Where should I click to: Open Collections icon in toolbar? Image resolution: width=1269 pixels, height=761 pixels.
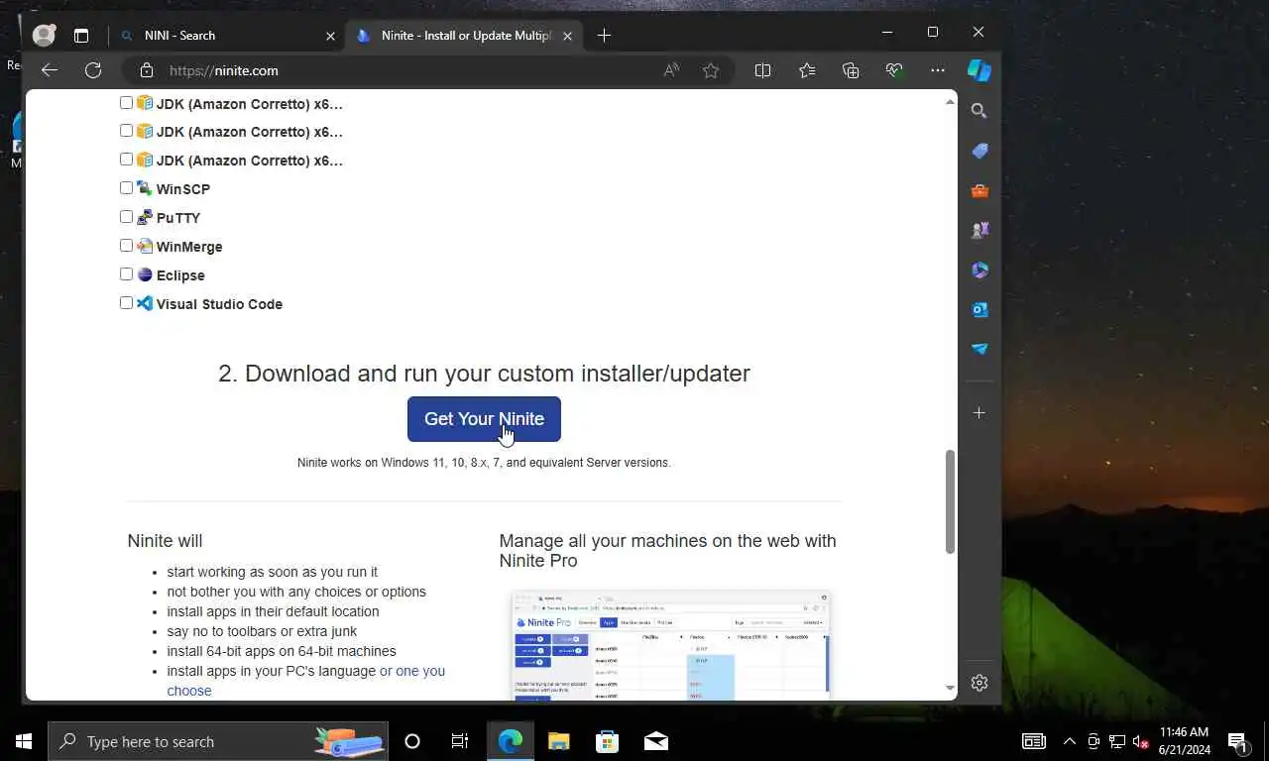851,70
